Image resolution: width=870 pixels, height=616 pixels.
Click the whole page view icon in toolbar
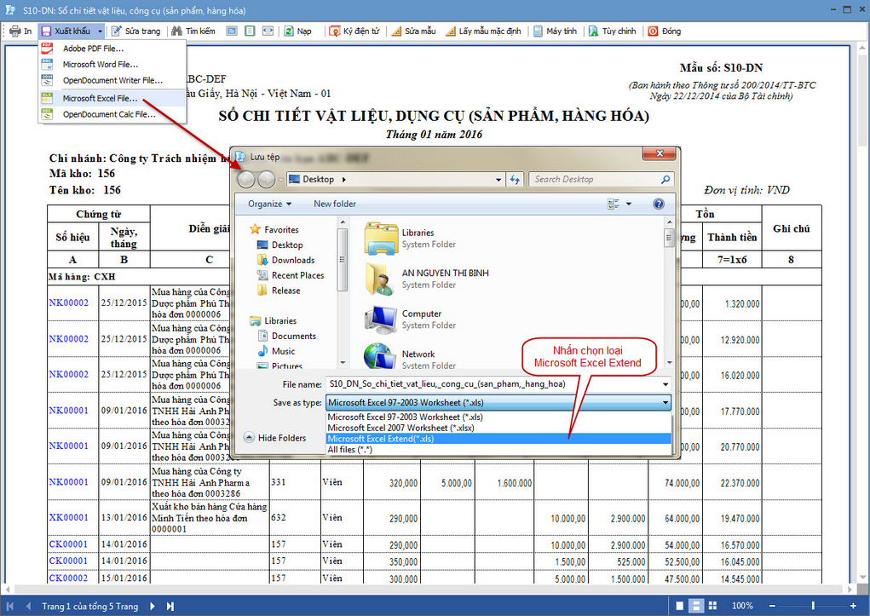point(250,31)
